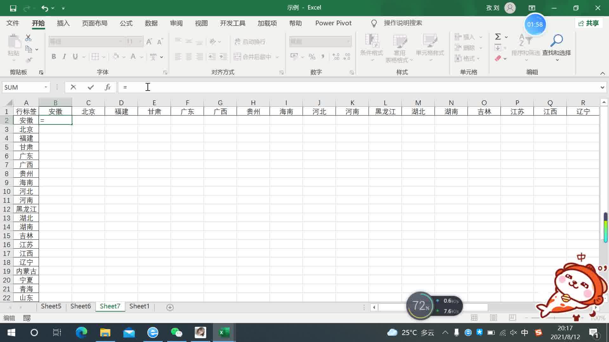This screenshot has width=609, height=342.
Task: Click the Sheet7 tab
Action: tap(109, 307)
